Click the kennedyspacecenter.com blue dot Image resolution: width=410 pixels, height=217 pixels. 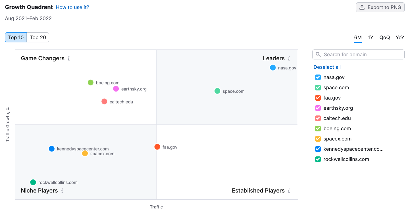coord(51,149)
